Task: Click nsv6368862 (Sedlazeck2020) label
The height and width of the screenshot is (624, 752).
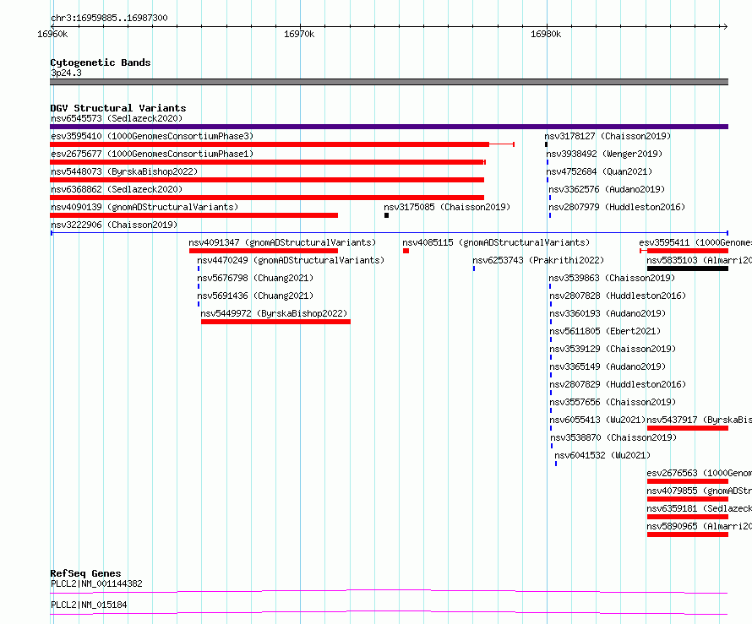Action: (x=117, y=189)
